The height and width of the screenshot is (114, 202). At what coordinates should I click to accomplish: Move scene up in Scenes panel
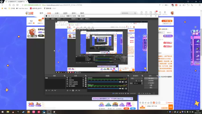(52, 90)
